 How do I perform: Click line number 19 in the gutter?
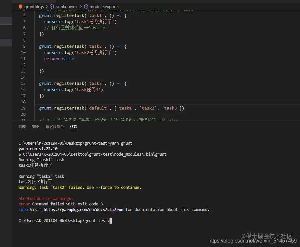(x=23, y=108)
